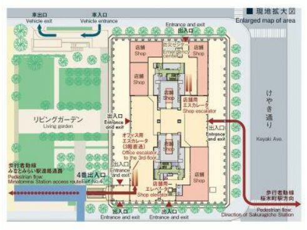Click 'Direction of Sakuragicho Station' text
Viewport: 307px width, 230px height.
(x=258, y=214)
